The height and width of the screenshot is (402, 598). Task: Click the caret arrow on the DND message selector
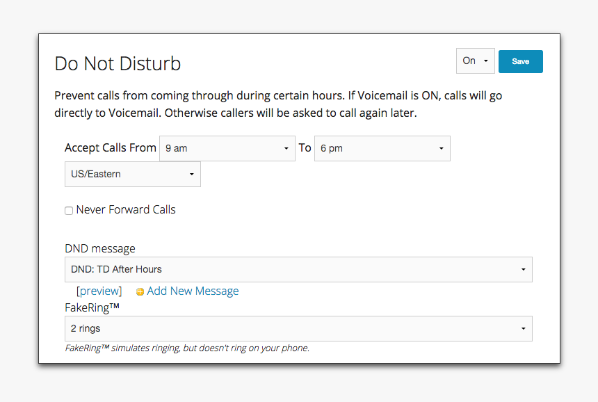[x=523, y=270]
